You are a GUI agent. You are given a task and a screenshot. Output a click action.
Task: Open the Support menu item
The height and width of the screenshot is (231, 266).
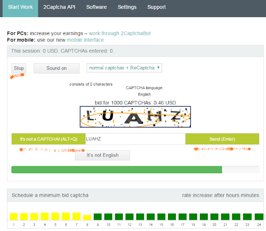[x=156, y=7]
